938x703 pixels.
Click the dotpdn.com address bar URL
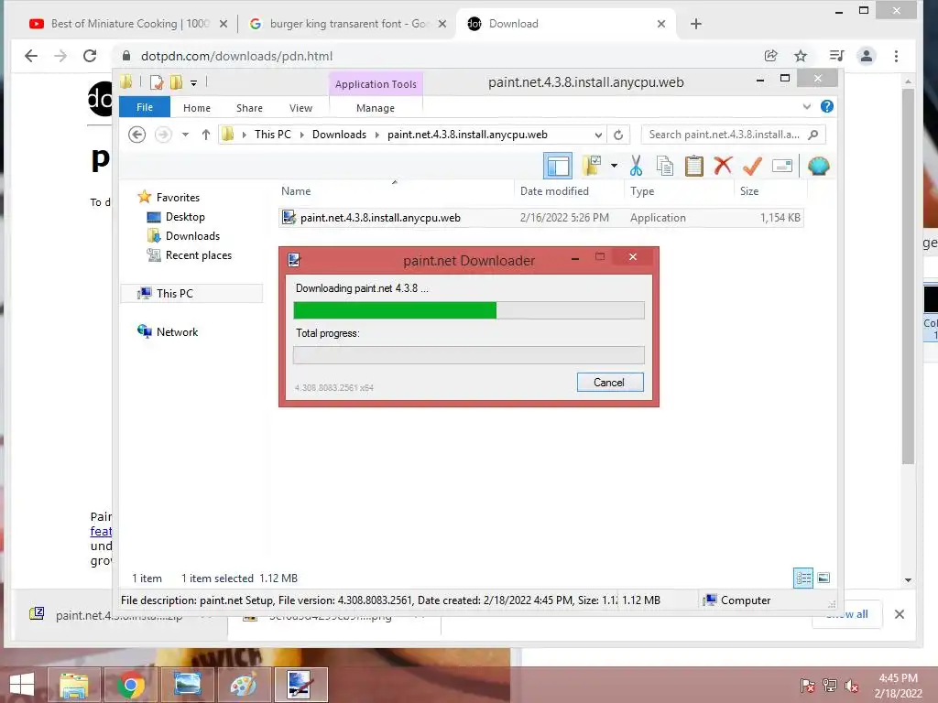(236, 56)
